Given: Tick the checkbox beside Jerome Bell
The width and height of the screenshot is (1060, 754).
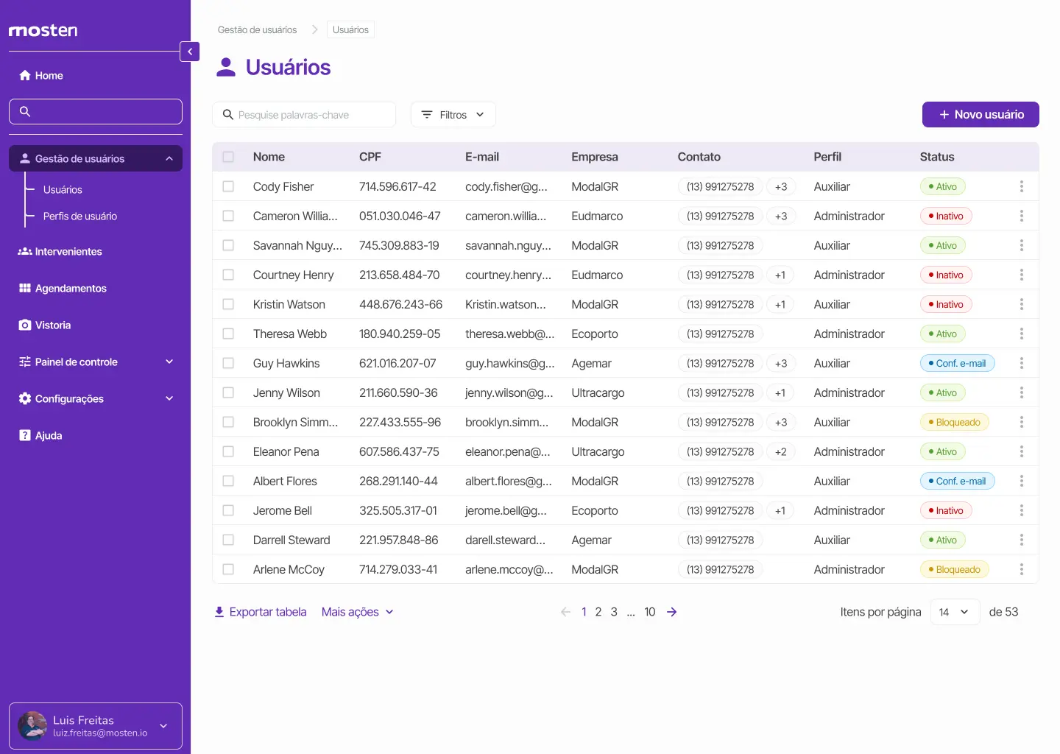Looking at the screenshot, I should click(x=228, y=511).
